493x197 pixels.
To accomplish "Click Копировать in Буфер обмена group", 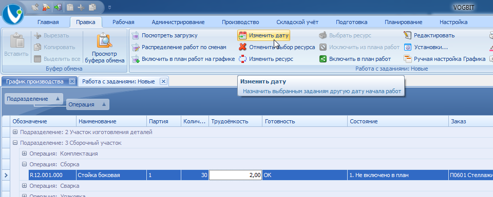I will pos(54,47).
